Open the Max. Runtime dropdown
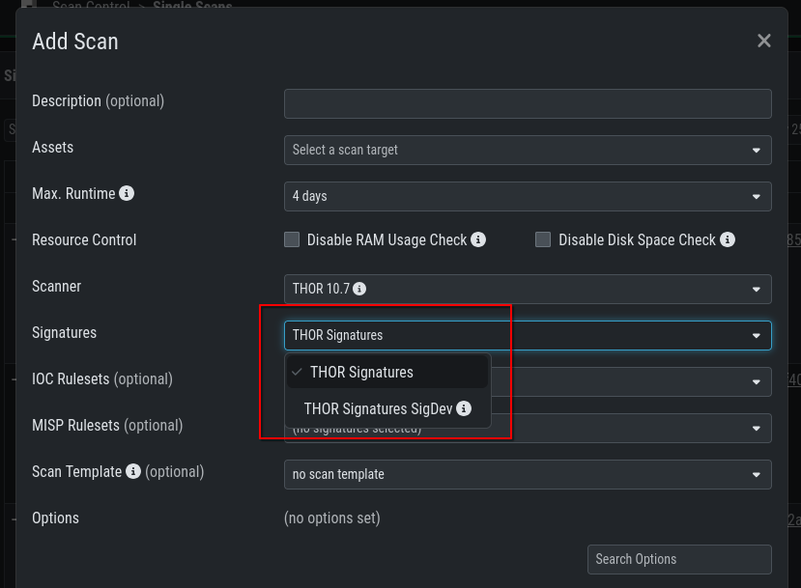The width and height of the screenshot is (801, 588). tap(528, 197)
